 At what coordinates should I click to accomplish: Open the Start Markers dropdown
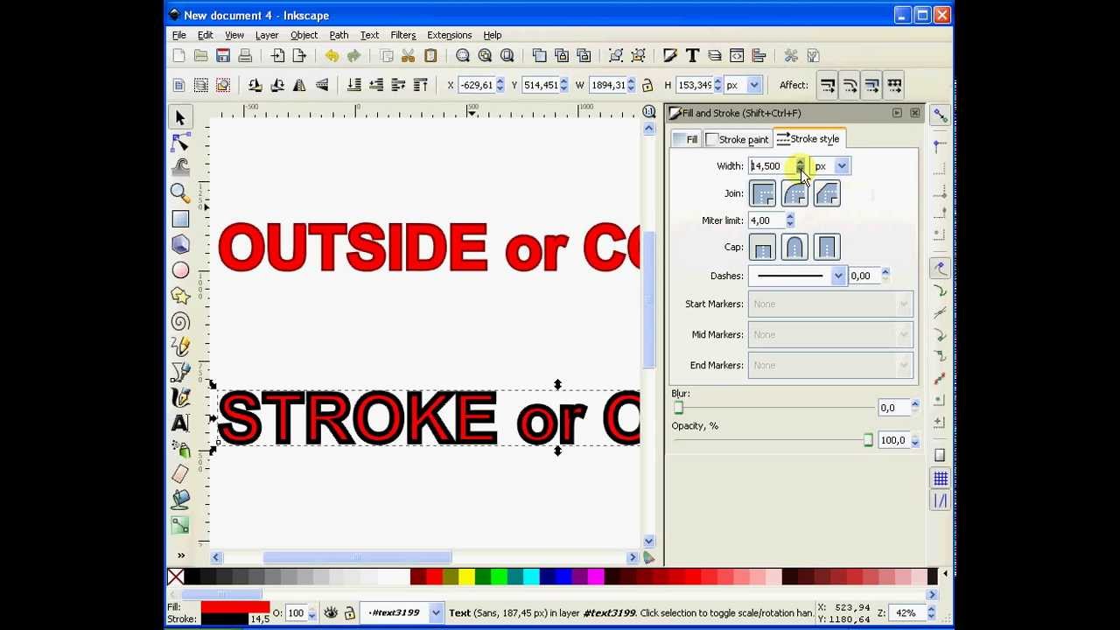click(830, 304)
